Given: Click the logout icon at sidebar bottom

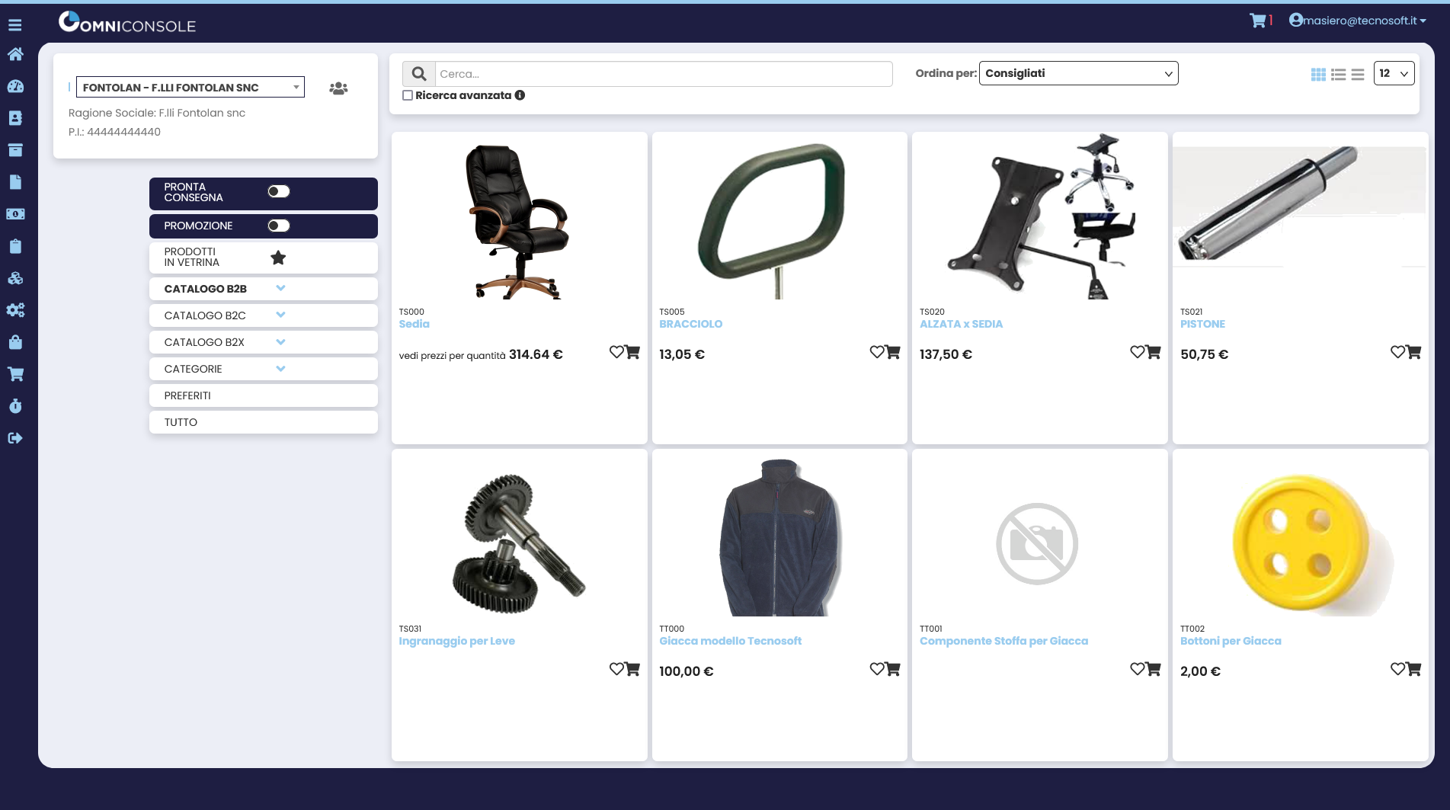Looking at the screenshot, I should 15,437.
